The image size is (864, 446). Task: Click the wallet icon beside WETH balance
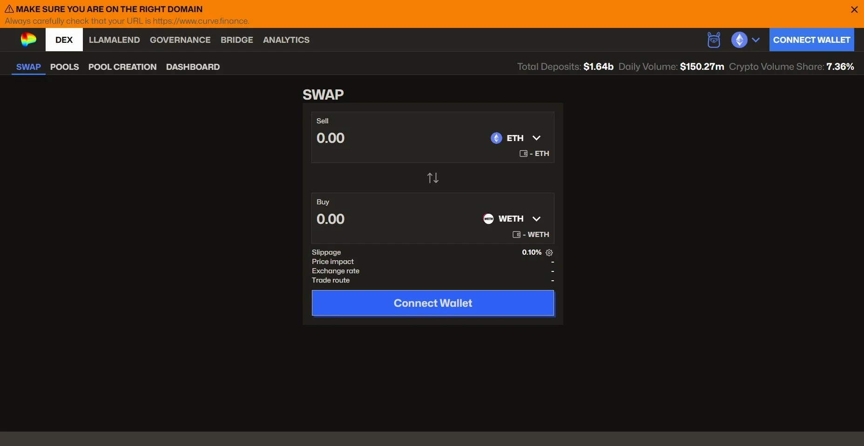[516, 235]
